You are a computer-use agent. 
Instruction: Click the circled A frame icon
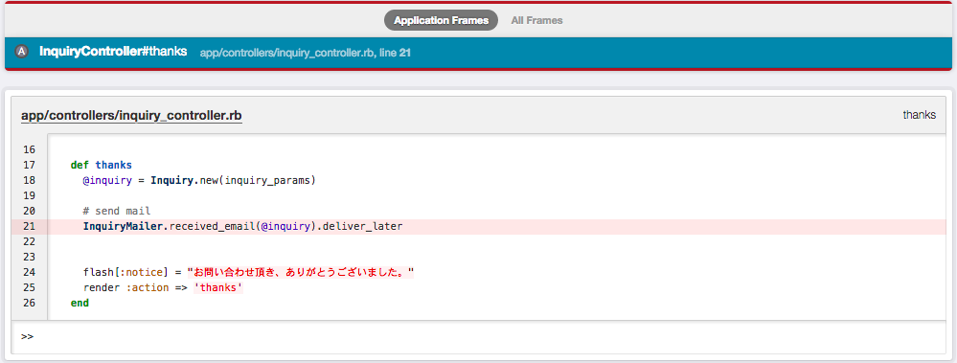point(22,53)
